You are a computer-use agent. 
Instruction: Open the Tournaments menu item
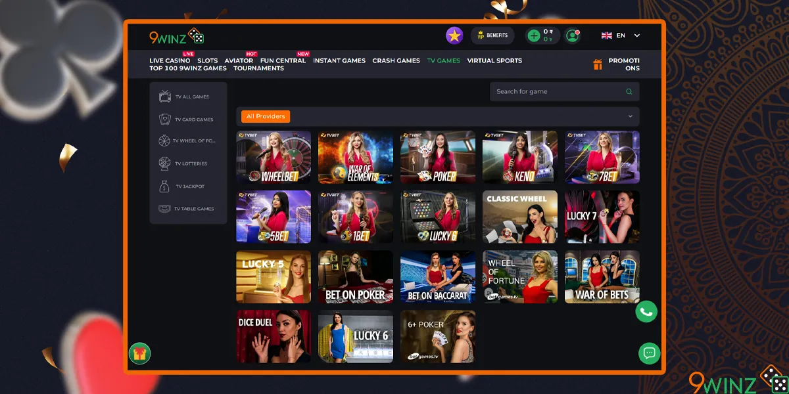258,68
